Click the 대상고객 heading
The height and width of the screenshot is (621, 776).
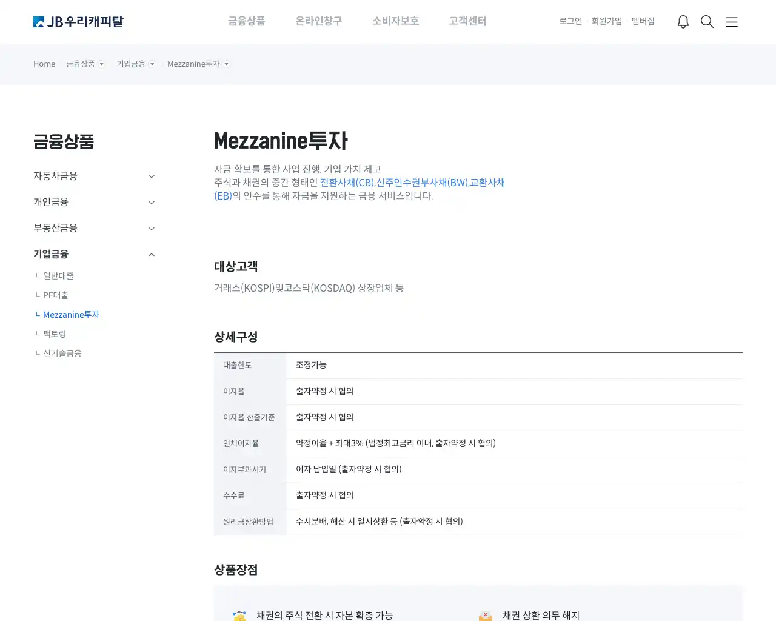coord(236,266)
